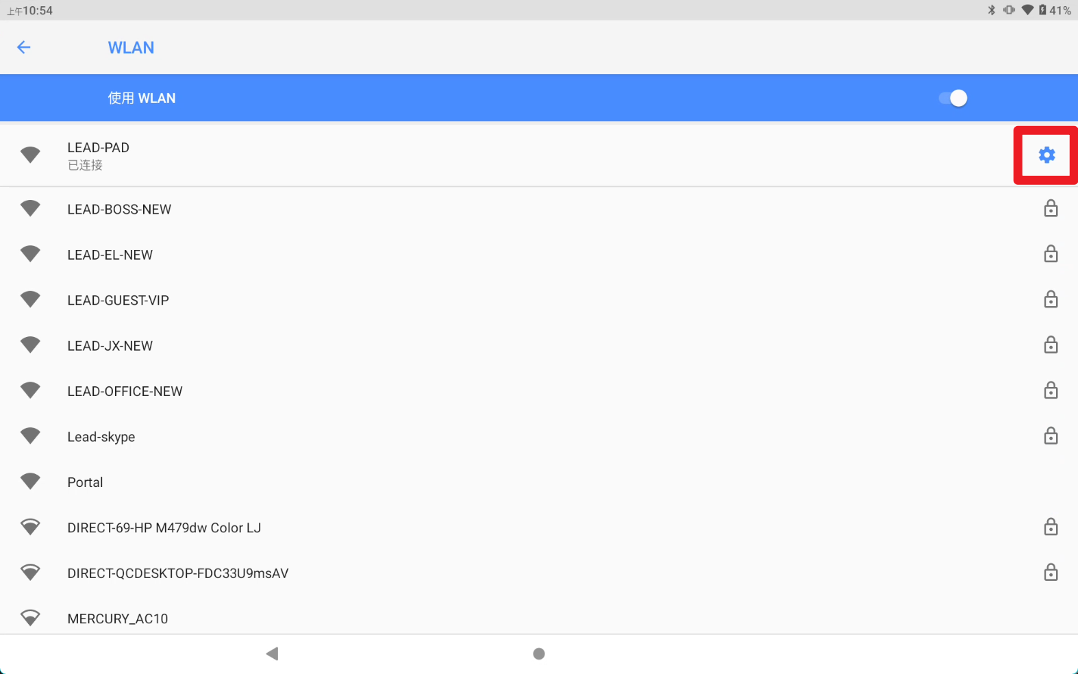Tap the Wi-Fi signal icon beside LEAD-GUEST-VIP
Screen dimensions: 1078x674
[30, 300]
